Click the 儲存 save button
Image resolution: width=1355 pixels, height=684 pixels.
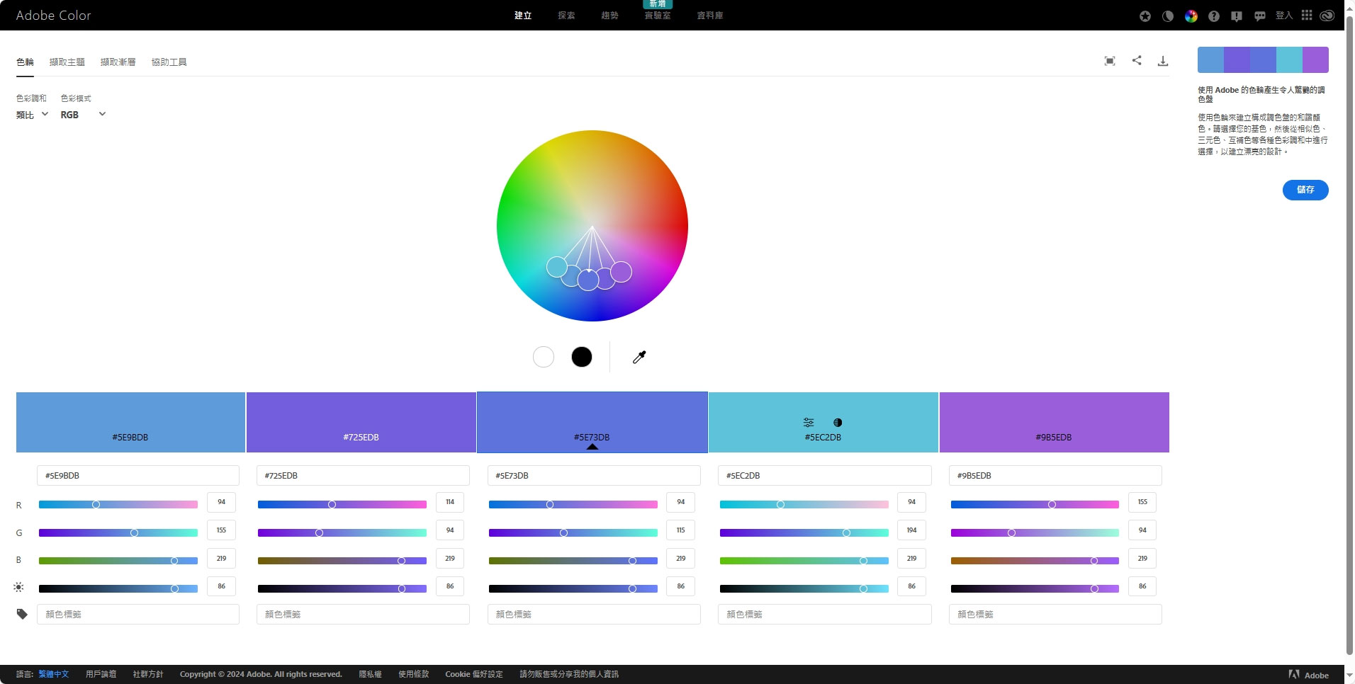(1305, 190)
